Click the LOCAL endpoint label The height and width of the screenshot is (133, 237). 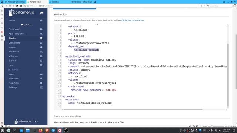tap(26, 25)
